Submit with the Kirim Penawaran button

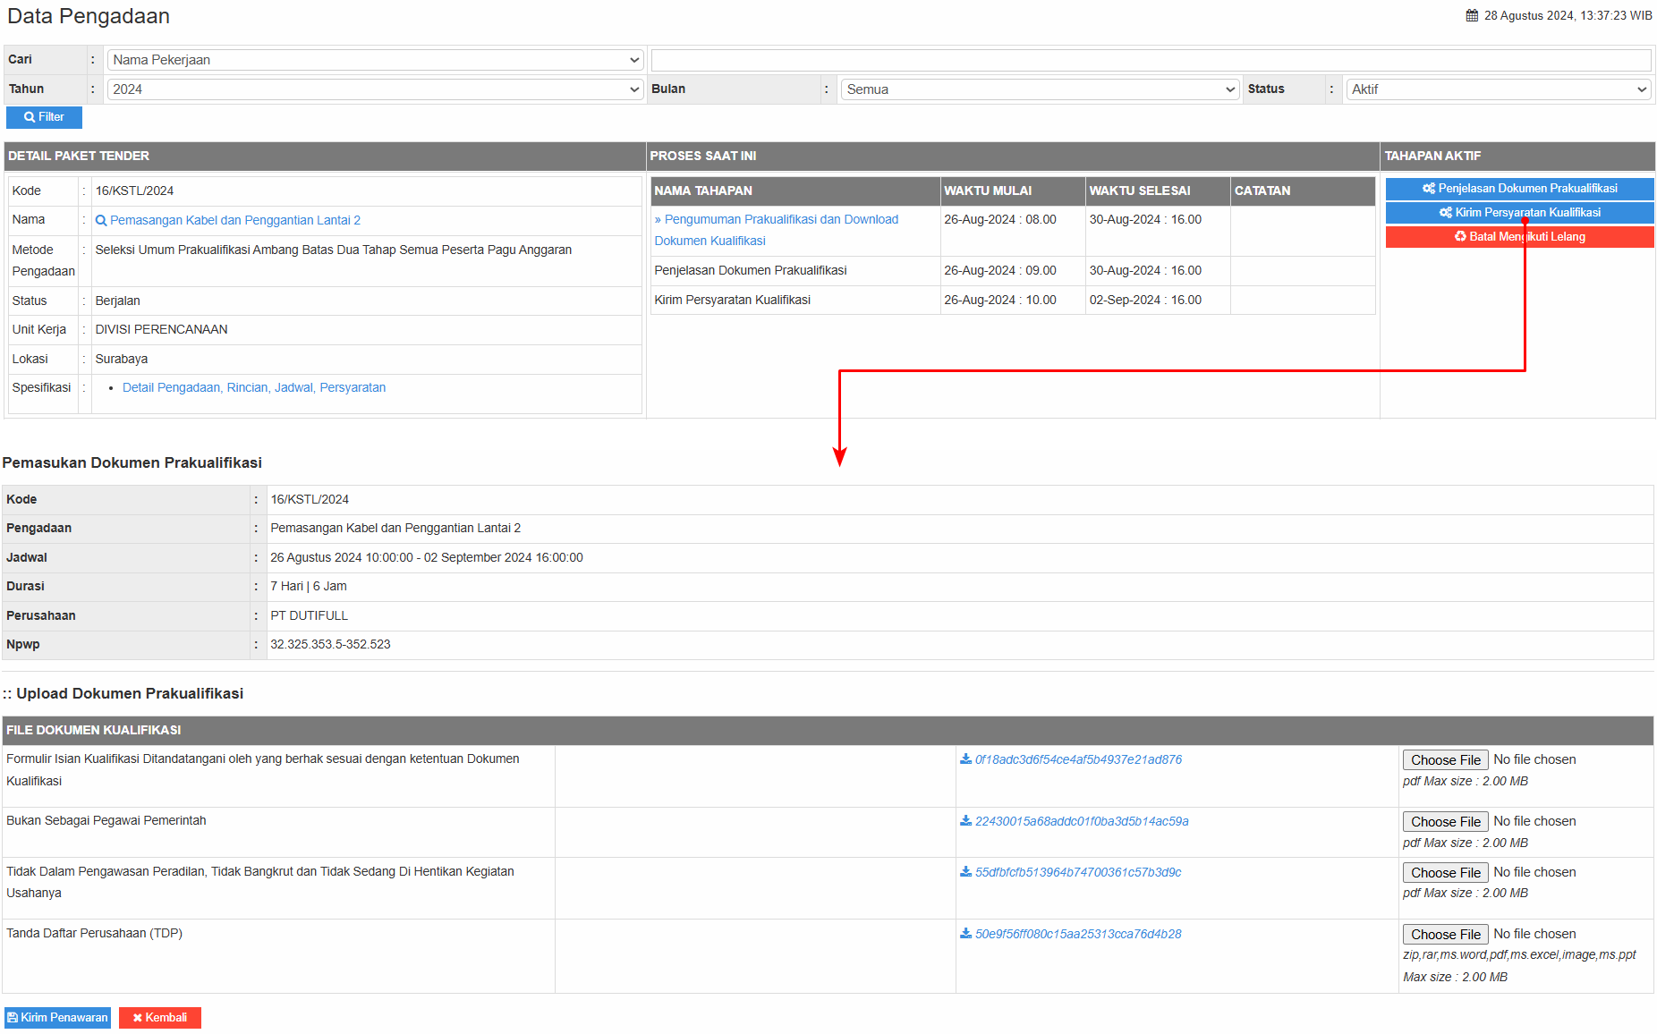(x=58, y=1018)
